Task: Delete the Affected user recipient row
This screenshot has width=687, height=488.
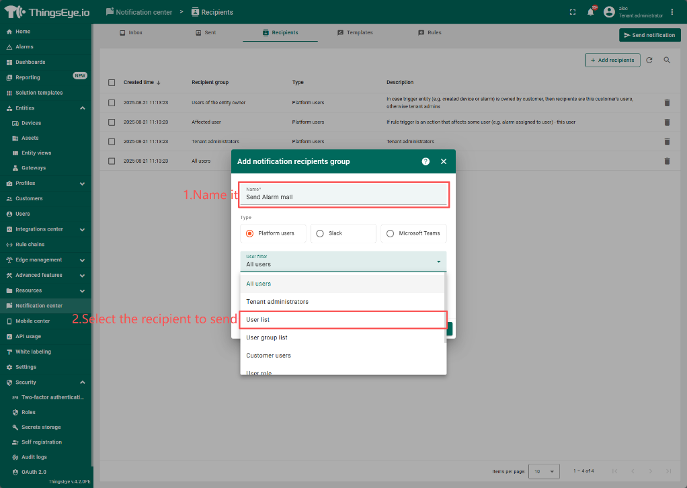Action: click(667, 122)
